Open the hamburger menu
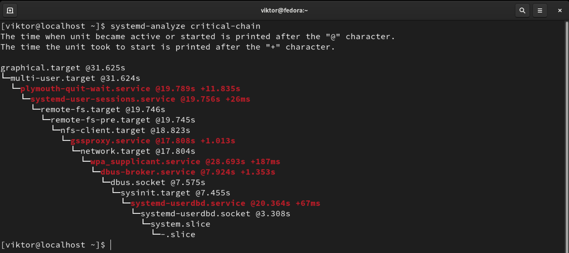The width and height of the screenshot is (569, 253). click(540, 10)
